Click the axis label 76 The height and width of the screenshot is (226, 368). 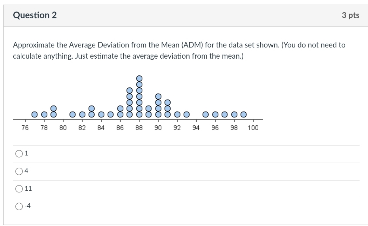pos(25,127)
